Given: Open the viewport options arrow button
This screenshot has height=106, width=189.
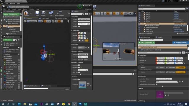Looking at the screenshot, I should (25, 21).
